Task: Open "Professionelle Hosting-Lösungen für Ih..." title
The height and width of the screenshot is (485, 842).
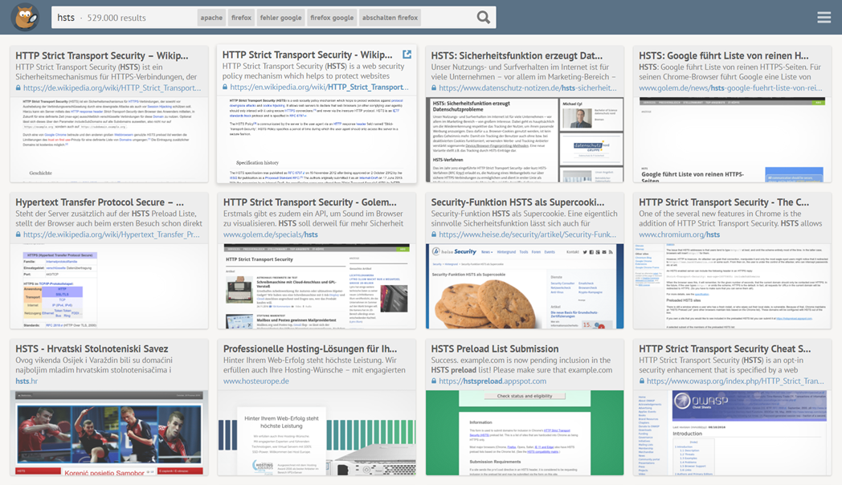Action: tap(310, 348)
